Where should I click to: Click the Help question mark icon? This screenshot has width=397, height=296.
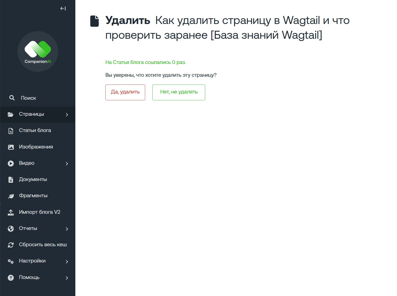11,278
